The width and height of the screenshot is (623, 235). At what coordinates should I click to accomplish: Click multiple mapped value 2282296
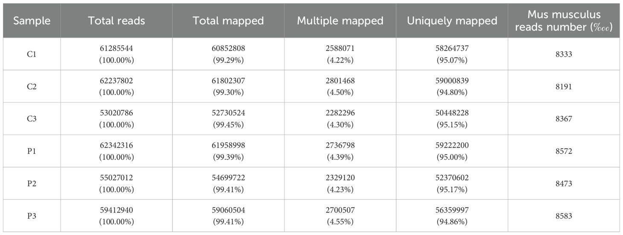tap(340, 114)
